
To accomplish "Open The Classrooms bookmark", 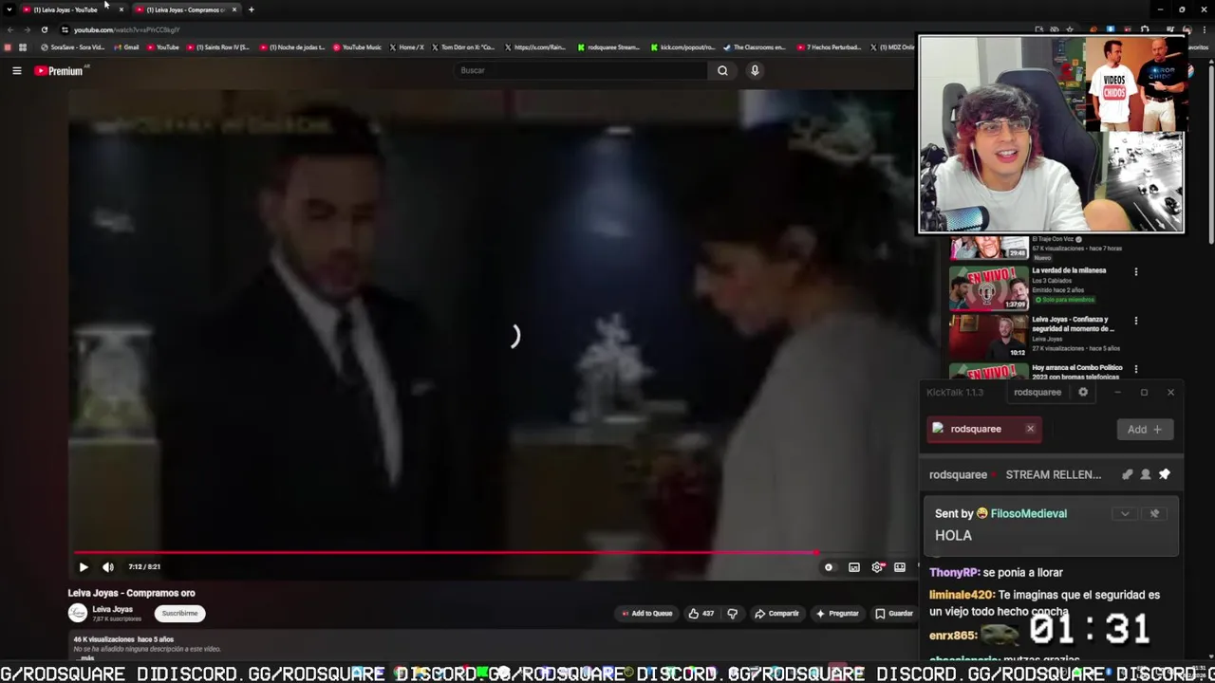I will pos(754,47).
